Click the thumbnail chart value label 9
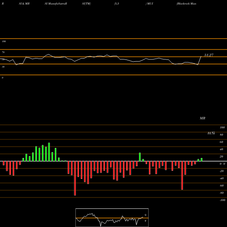This screenshot has height=227, width=227. pos(145,215)
